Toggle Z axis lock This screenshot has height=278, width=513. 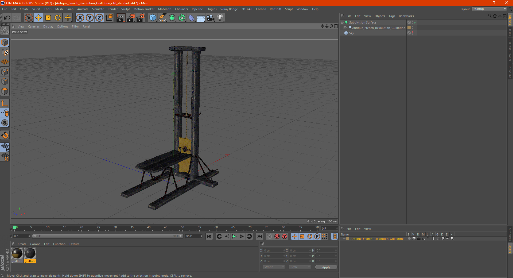point(99,18)
